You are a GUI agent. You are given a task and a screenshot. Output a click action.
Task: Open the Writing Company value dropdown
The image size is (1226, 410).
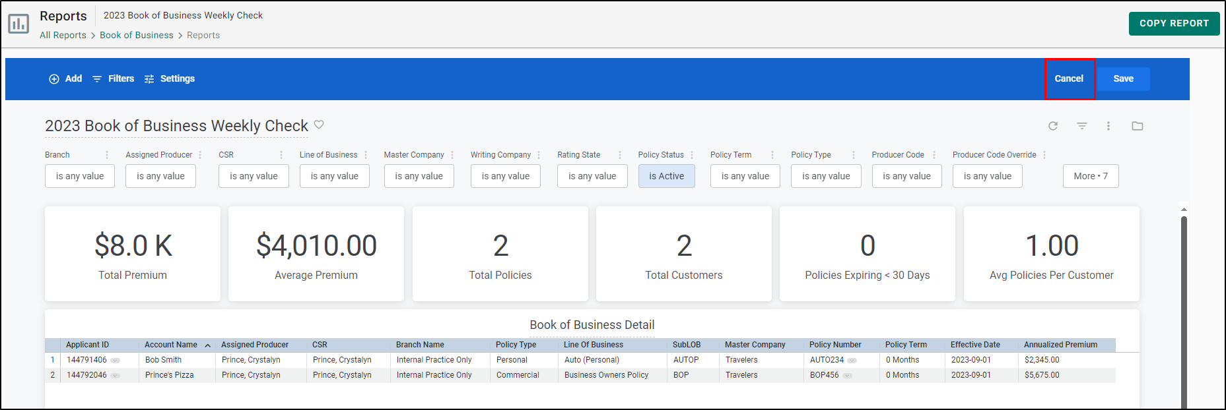coord(506,176)
